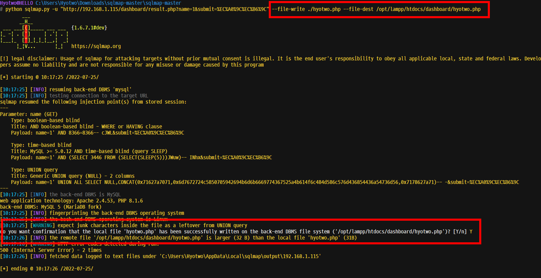Click 'fingerprinting the back-end DBMS operating system' line
Viewport: 541px width, 278px height.
92,213
